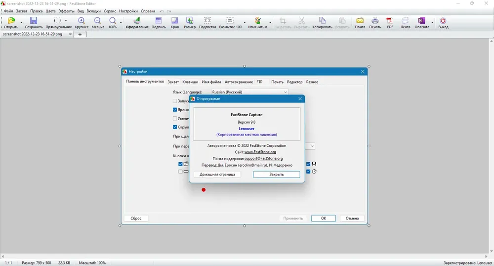The height and width of the screenshot is (266, 494).
Task: Open the Файл menu
Action: pyautogui.click(x=8, y=11)
